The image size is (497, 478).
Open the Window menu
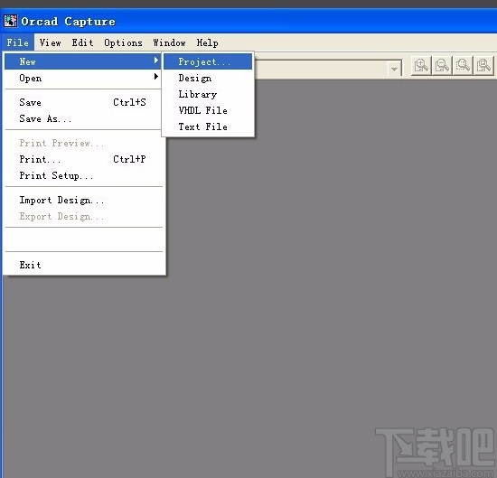click(x=169, y=42)
